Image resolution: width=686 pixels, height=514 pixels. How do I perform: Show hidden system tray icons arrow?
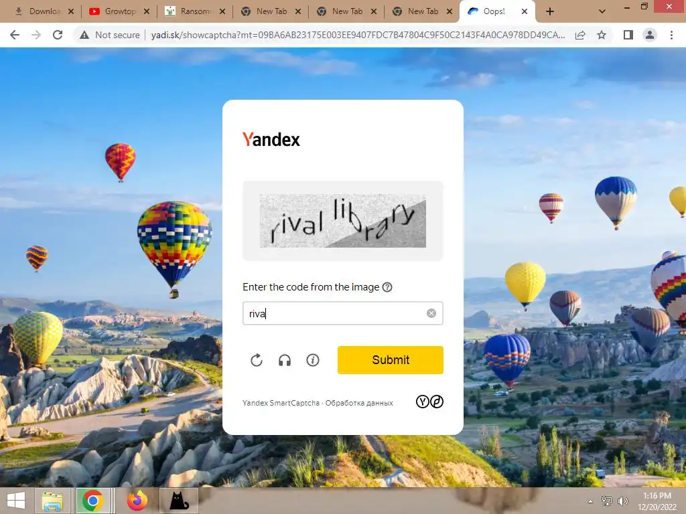click(591, 501)
